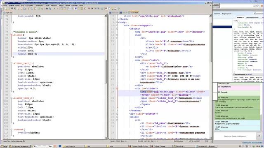Click the chat send arrow button
This screenshot has width=264, height=148.
(x=259, y=136)
